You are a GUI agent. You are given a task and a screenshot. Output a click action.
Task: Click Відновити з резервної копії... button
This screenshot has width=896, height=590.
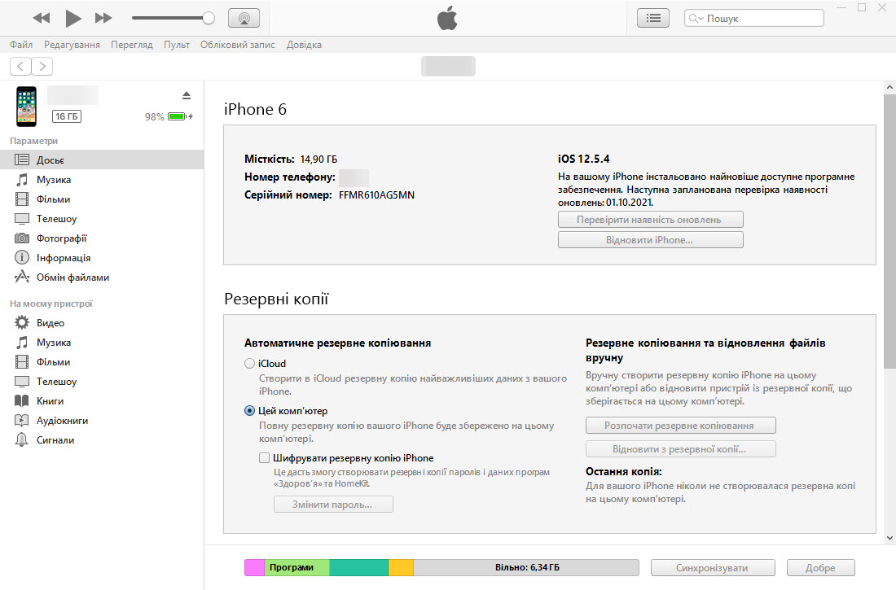click(x=681, y=449)
